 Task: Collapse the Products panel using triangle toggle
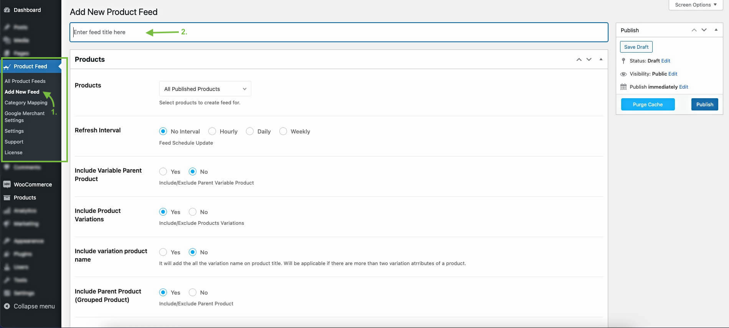(601, 59)
